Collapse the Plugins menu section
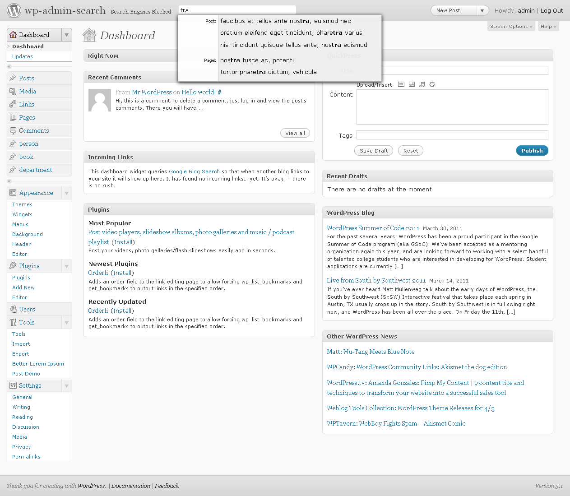This screenshot has width=570, height=496. pos(67,266)
